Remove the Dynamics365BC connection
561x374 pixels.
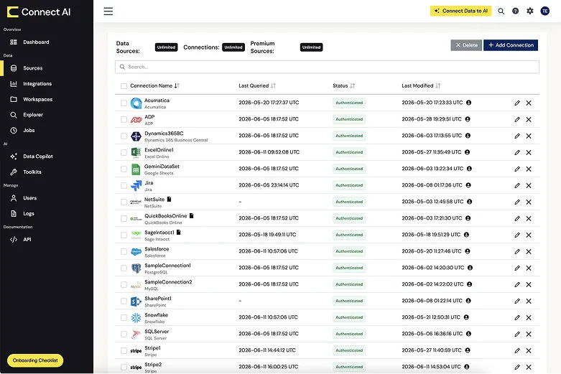coord(529,136)
